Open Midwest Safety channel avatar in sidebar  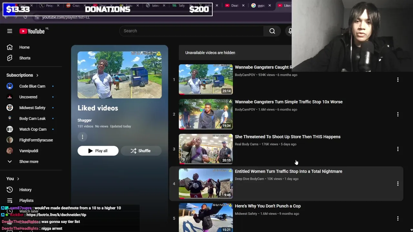pyautogui.click(x=10, y=108)
